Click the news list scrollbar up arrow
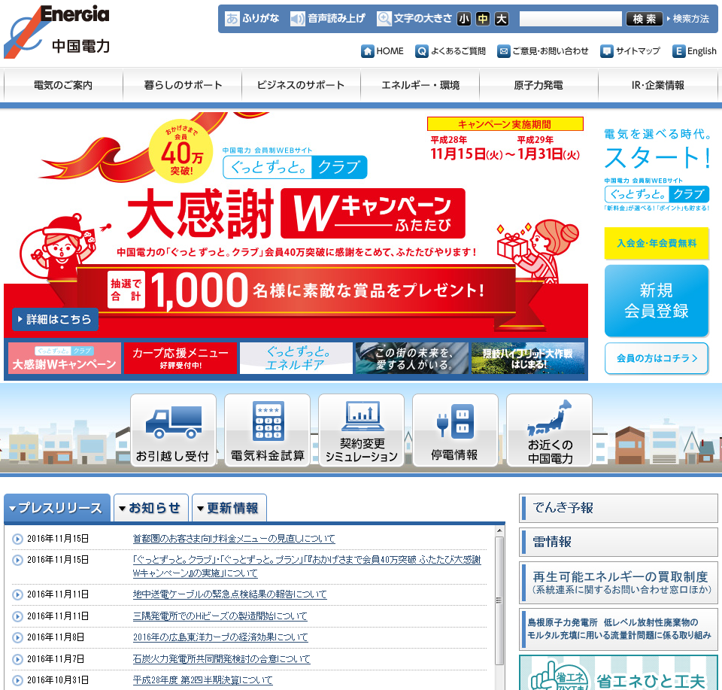The height and width of the screenshot is (690, 722). click(x=499, y=531)
